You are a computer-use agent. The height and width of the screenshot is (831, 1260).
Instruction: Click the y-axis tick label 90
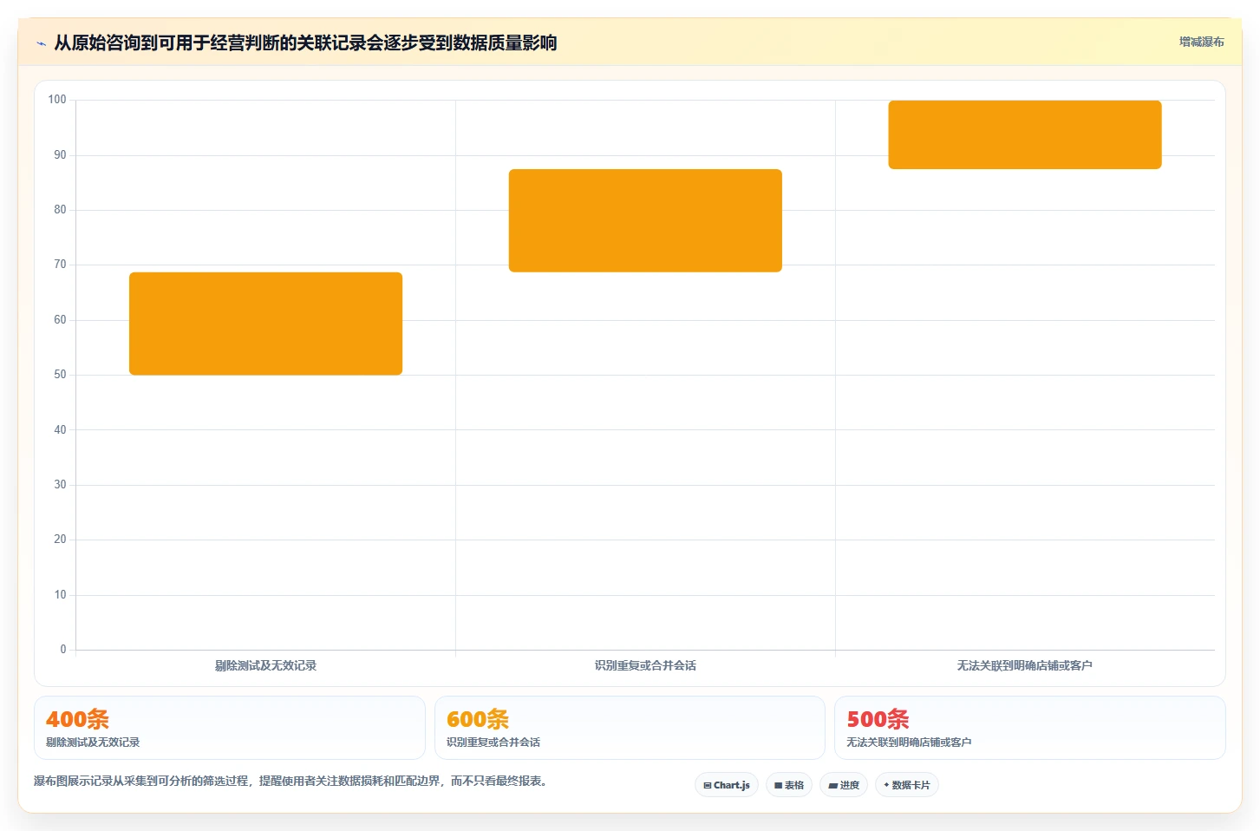click(60, 155)
